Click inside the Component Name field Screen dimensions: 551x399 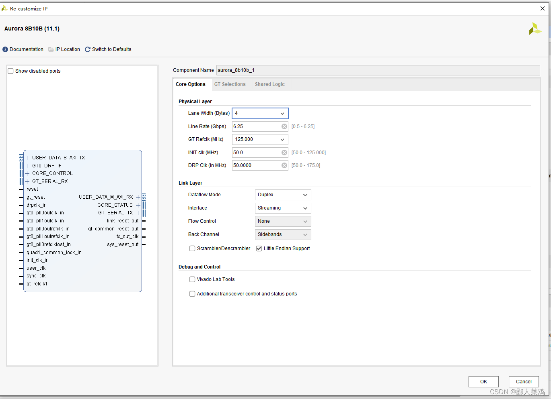point(322,70)
